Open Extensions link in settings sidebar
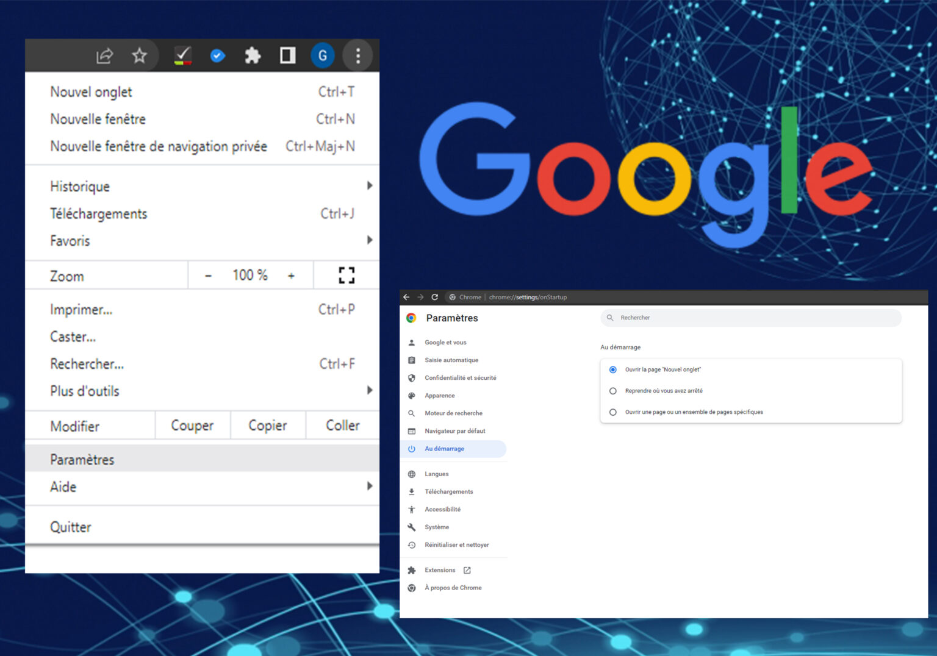 440,571
